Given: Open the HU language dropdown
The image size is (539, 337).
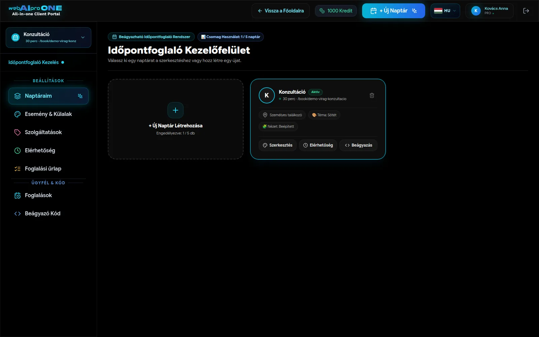Looking at the screenshot, I should pos(445,11).
